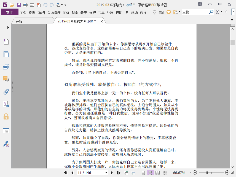Open the 互联 tab

(x=110, y=12)
